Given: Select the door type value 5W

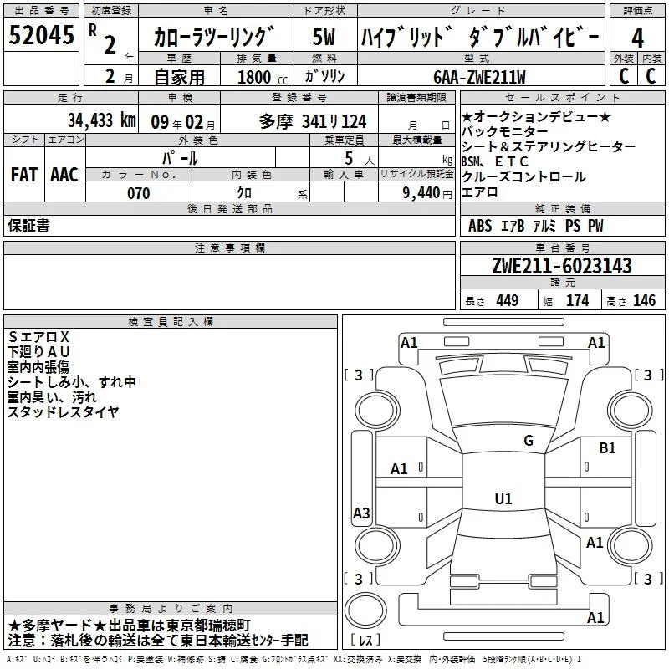Looking at the screenshot, I should (x=324, y=37).
